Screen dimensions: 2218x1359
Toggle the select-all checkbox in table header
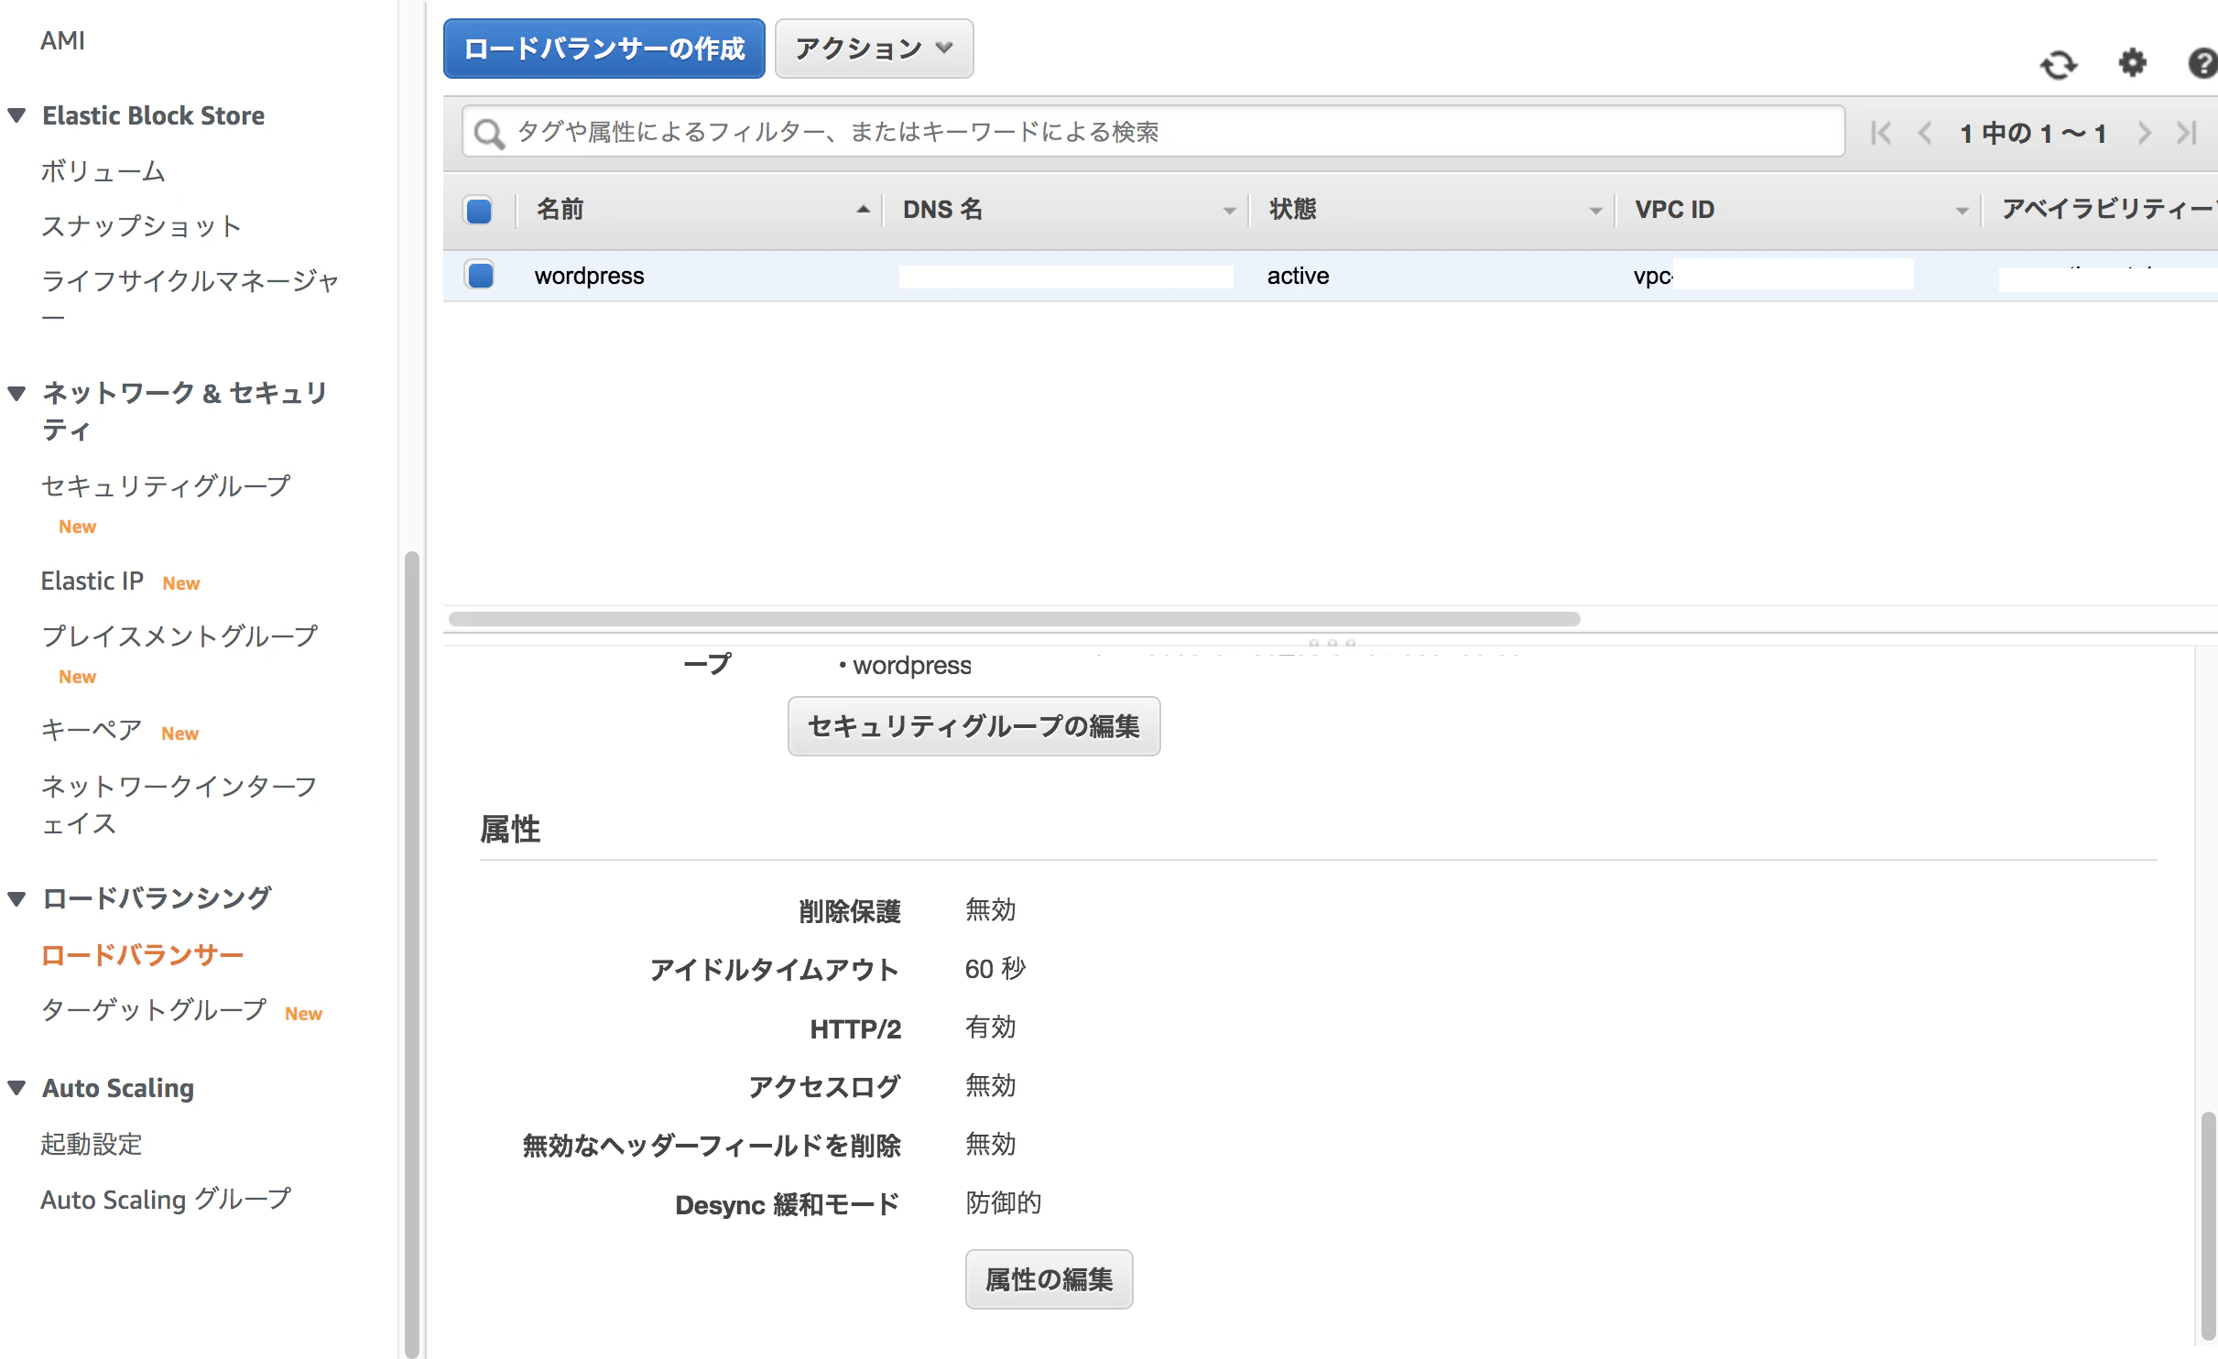pyautogui.click(x=479, y=211)
